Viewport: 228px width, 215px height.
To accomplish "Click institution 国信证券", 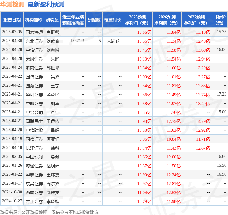I will 34,77.
